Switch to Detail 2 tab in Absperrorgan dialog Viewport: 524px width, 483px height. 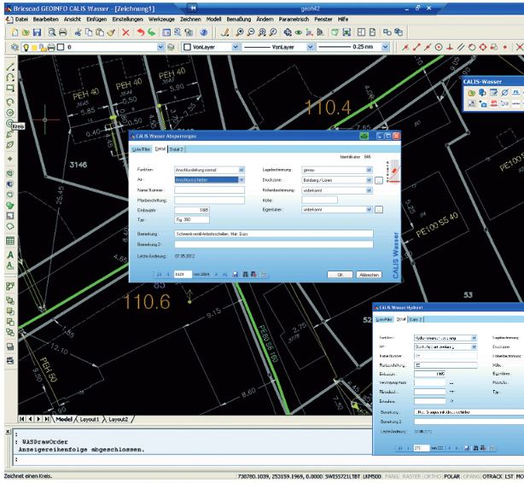coord(177,149)
